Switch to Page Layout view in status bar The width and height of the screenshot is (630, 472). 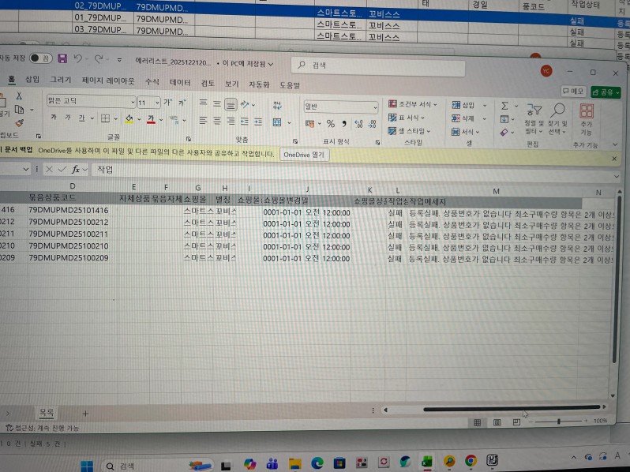point(497,422)
